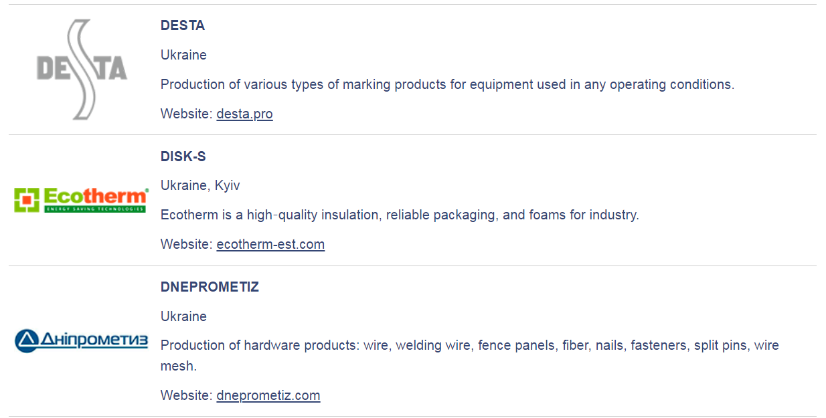826x418 pixels.
Task: Visit the dneprometiz.com website link
Action: pyautogui.click(x=268, y=395)
